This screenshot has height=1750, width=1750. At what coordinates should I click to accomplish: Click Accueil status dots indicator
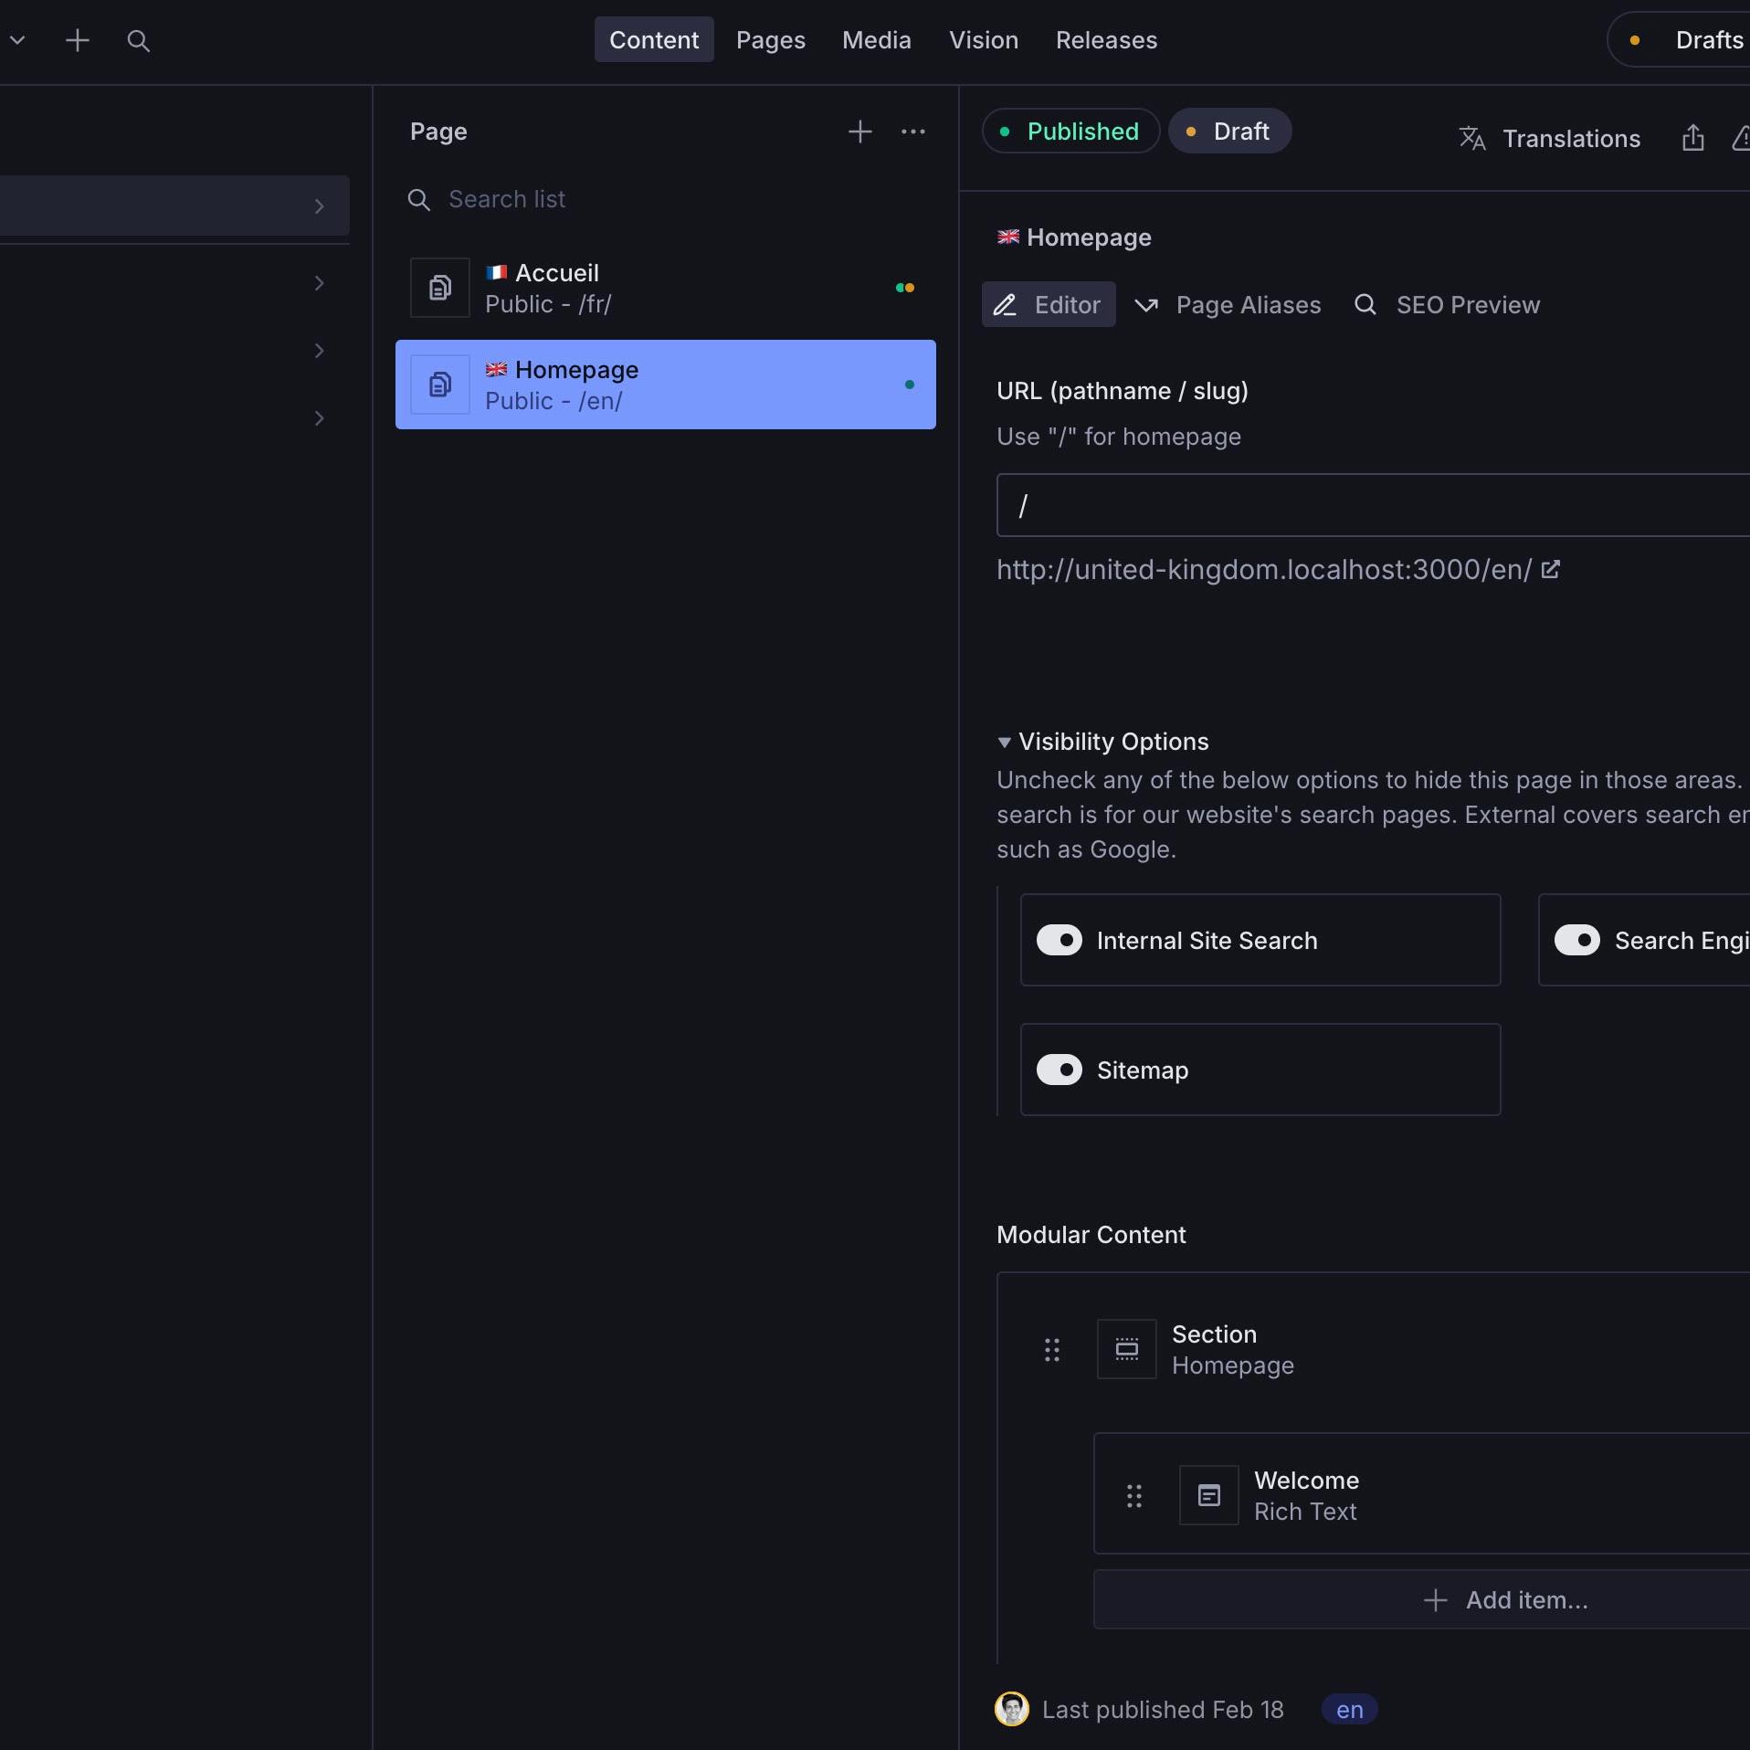904,288
